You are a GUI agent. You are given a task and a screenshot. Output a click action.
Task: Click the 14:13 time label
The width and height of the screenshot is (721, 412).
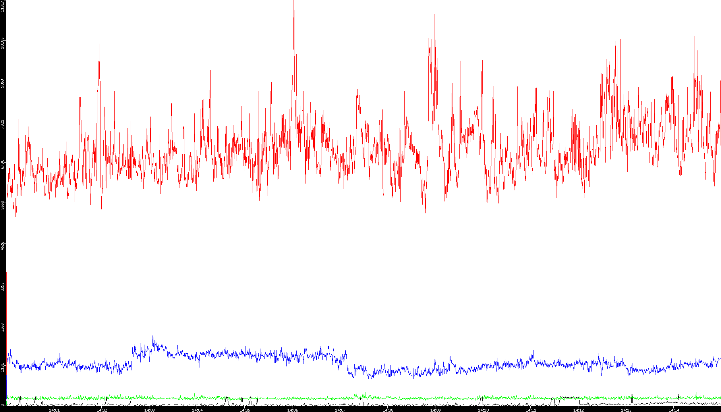(x=626, y=410)
